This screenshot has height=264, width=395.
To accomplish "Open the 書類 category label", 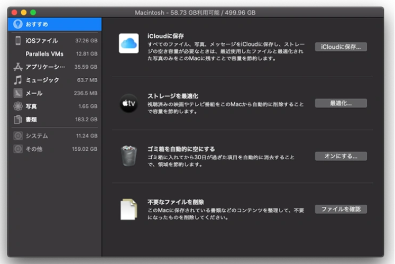I will coord(31,120).
